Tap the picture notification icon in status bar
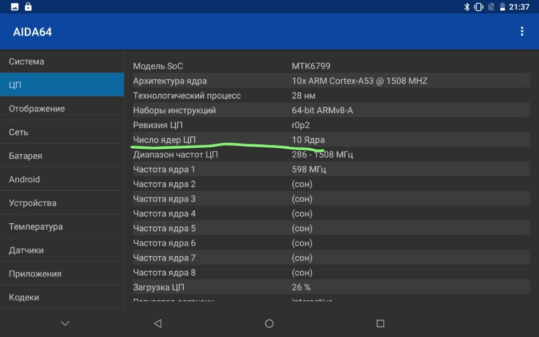 (15, 7)
